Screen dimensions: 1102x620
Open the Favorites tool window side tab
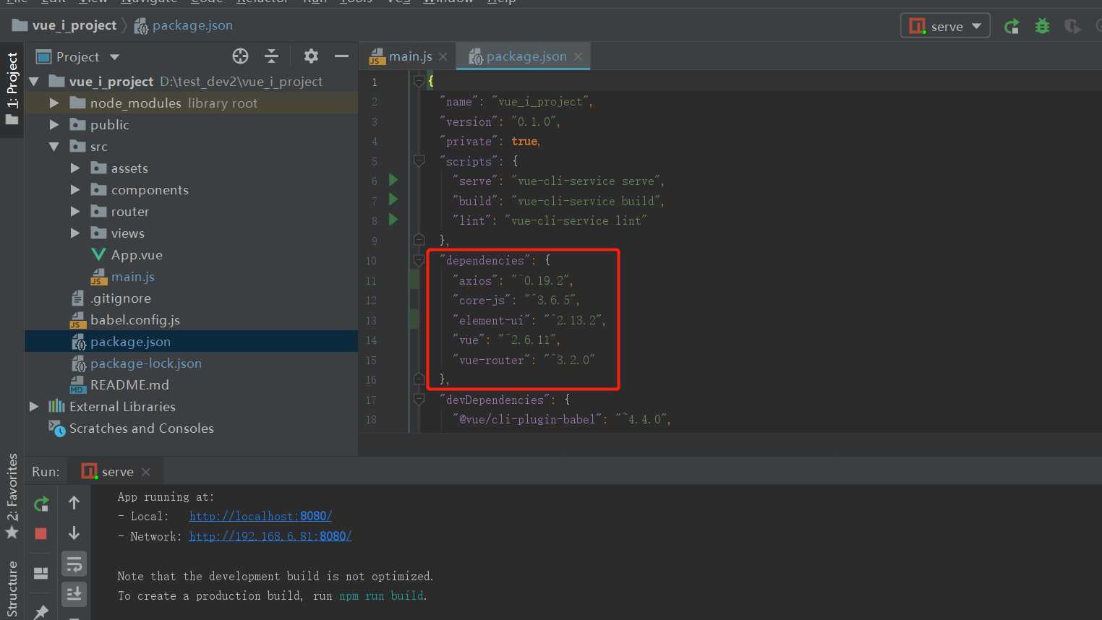point(12,496)
